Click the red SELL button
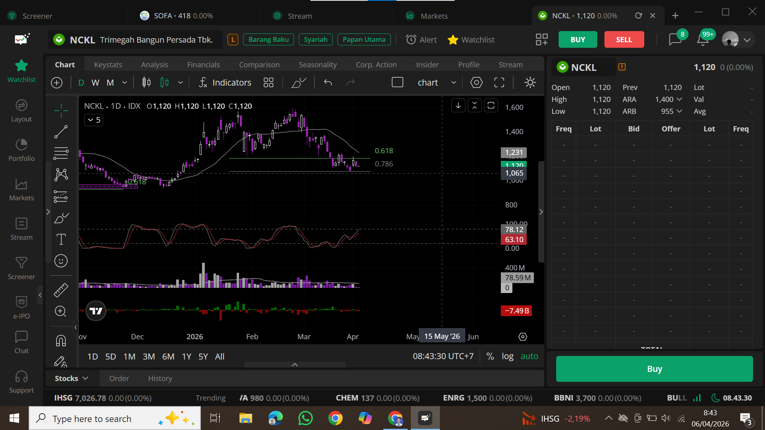This screenshot has height=430, width=765. point(624,39)
